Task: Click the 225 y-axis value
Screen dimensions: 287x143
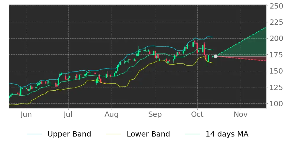Action: point(277,23)
